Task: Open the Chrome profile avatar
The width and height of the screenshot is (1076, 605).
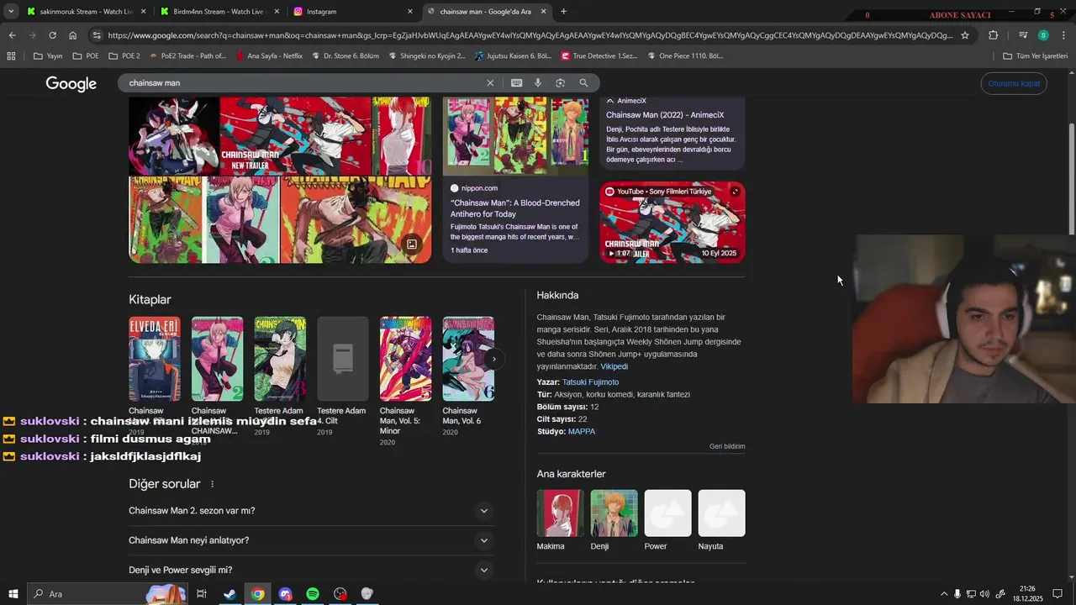Action: click(1043, 35)
